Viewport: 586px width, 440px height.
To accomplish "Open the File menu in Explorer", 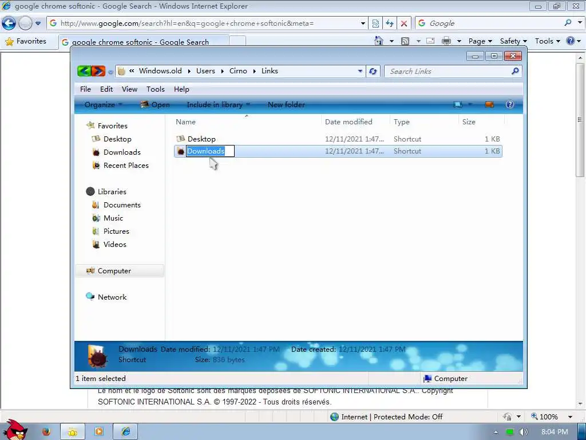I will tap(85, 89).
